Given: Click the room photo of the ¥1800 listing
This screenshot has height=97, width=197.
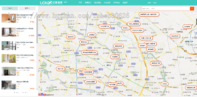Looking at the screenshot, I should [x=9, y=32].
